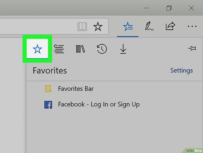Screen dimensions: 203x153
Task: Show the History tab
Action: pyautogui.click(x=102, y=49)
